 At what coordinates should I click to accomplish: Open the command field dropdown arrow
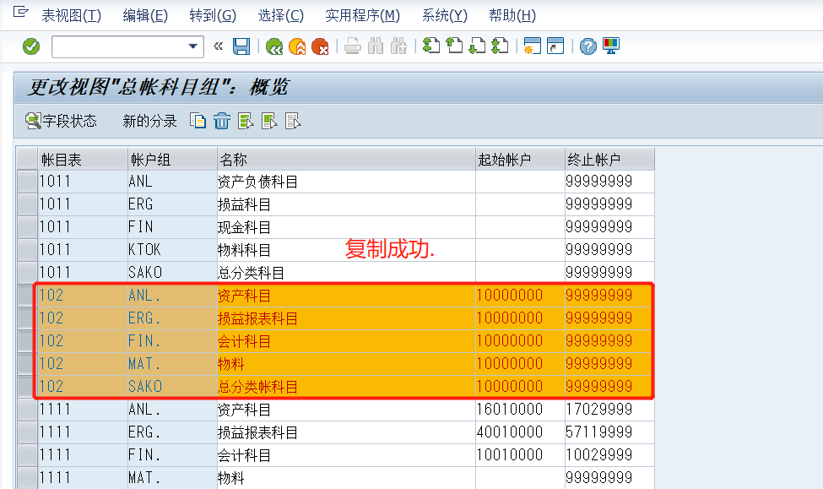click(193, 46)
